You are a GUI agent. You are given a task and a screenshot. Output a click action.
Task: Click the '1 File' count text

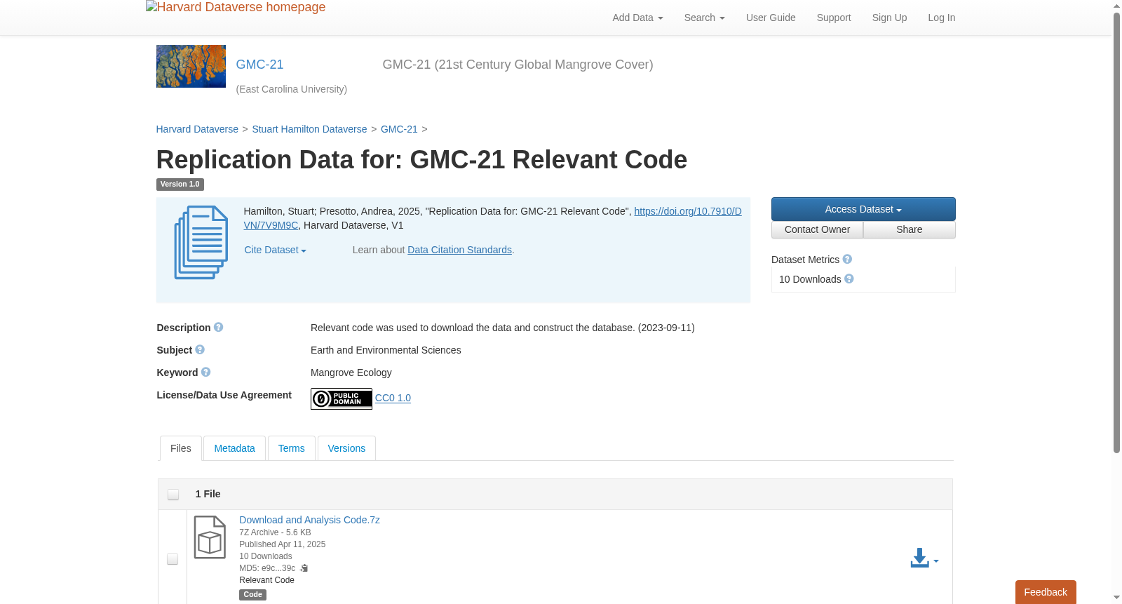pyautogui.click(x=208, y=495)
